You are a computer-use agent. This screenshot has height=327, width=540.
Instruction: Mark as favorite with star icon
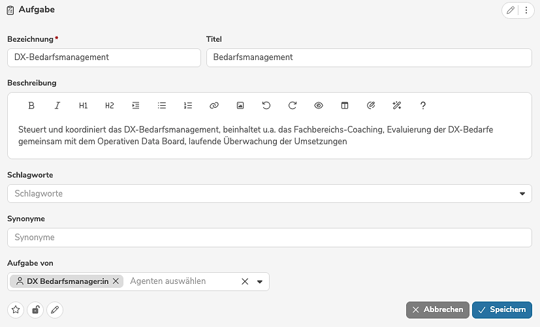[16, 310]
